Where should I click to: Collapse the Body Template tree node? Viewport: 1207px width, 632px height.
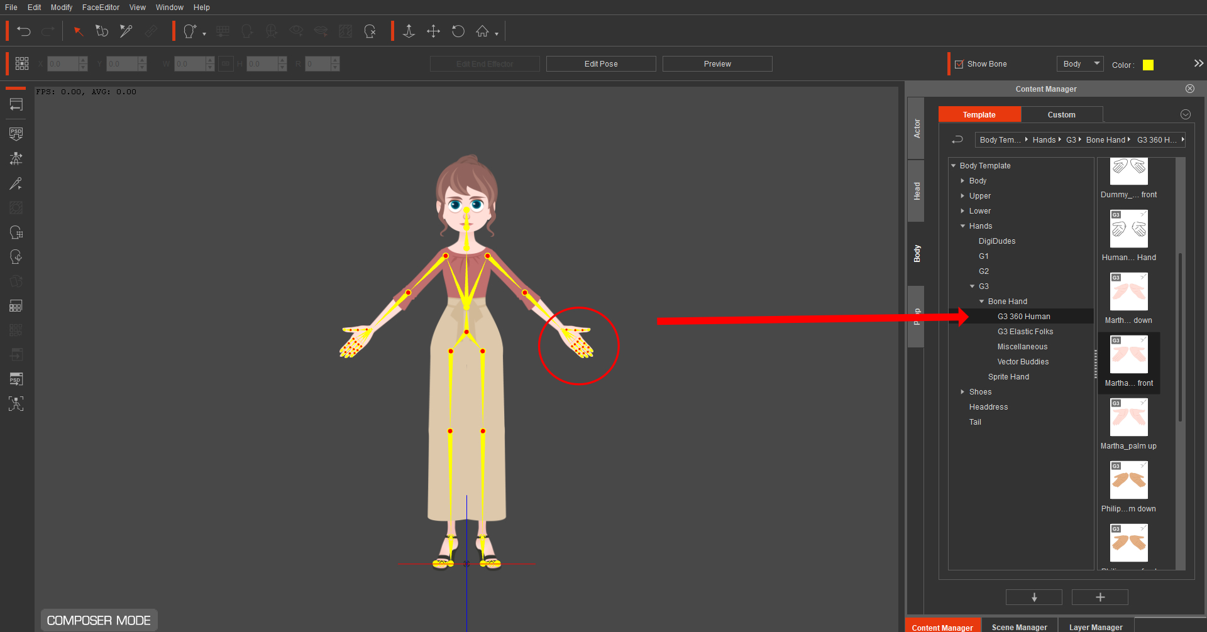[954, 166]
